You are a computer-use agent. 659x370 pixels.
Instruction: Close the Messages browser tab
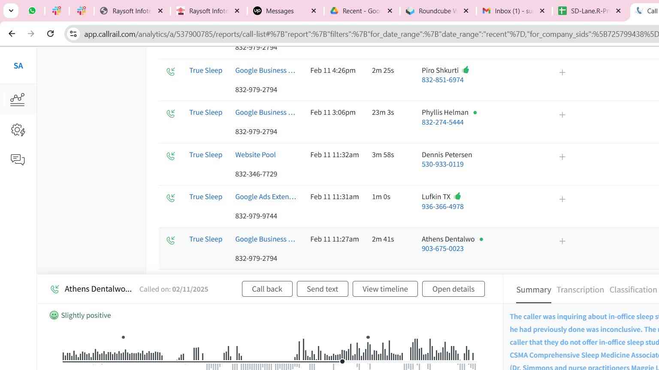point(314,11)
